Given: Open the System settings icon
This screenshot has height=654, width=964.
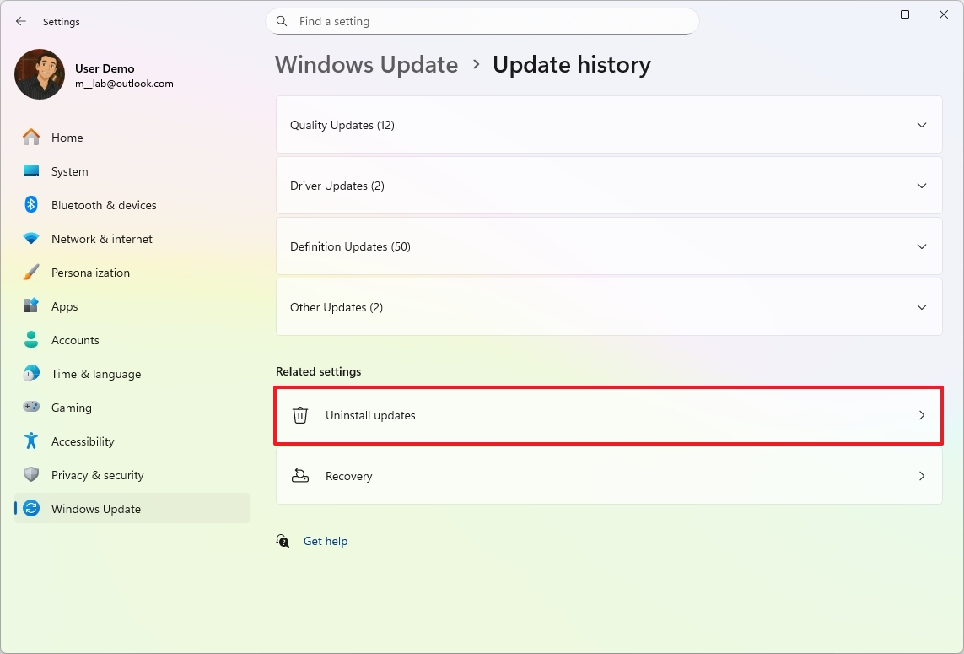Looking at the screenshot, I should coord(31,170).
